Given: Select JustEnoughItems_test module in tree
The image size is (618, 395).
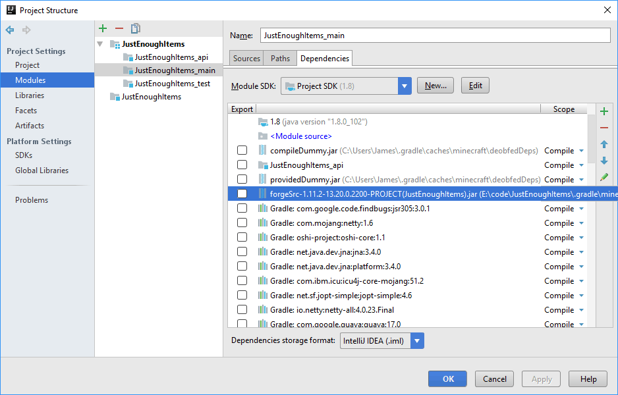Looking at the screenshot, I should coord(172,84).
